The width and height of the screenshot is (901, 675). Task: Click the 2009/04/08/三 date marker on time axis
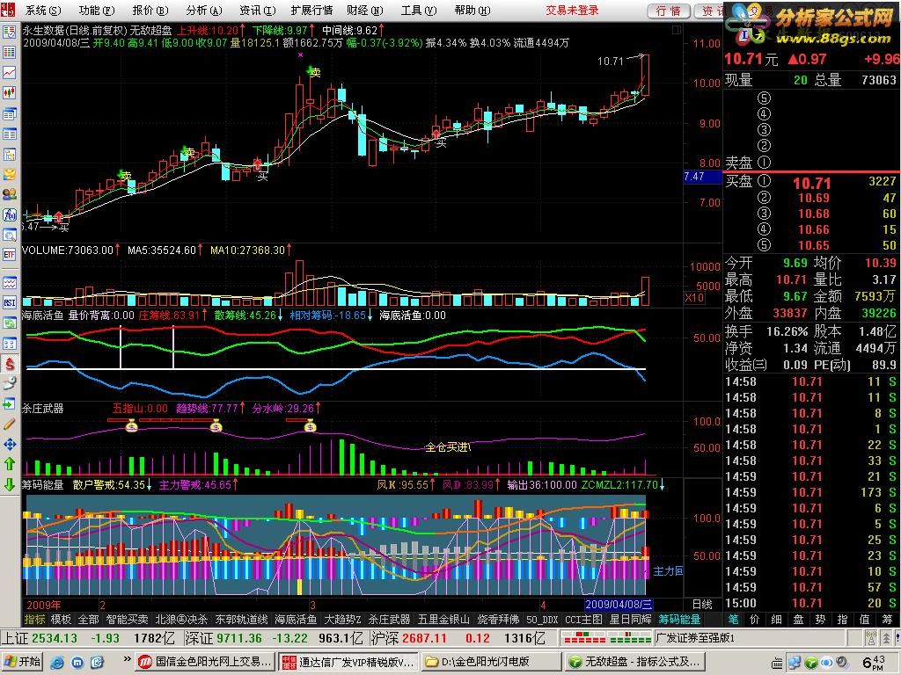coord(619,605)
